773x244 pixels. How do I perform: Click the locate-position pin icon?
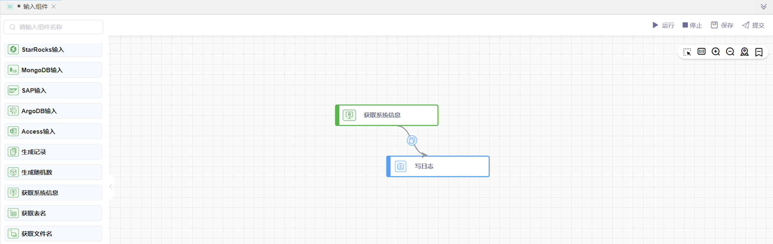[744, 52]
